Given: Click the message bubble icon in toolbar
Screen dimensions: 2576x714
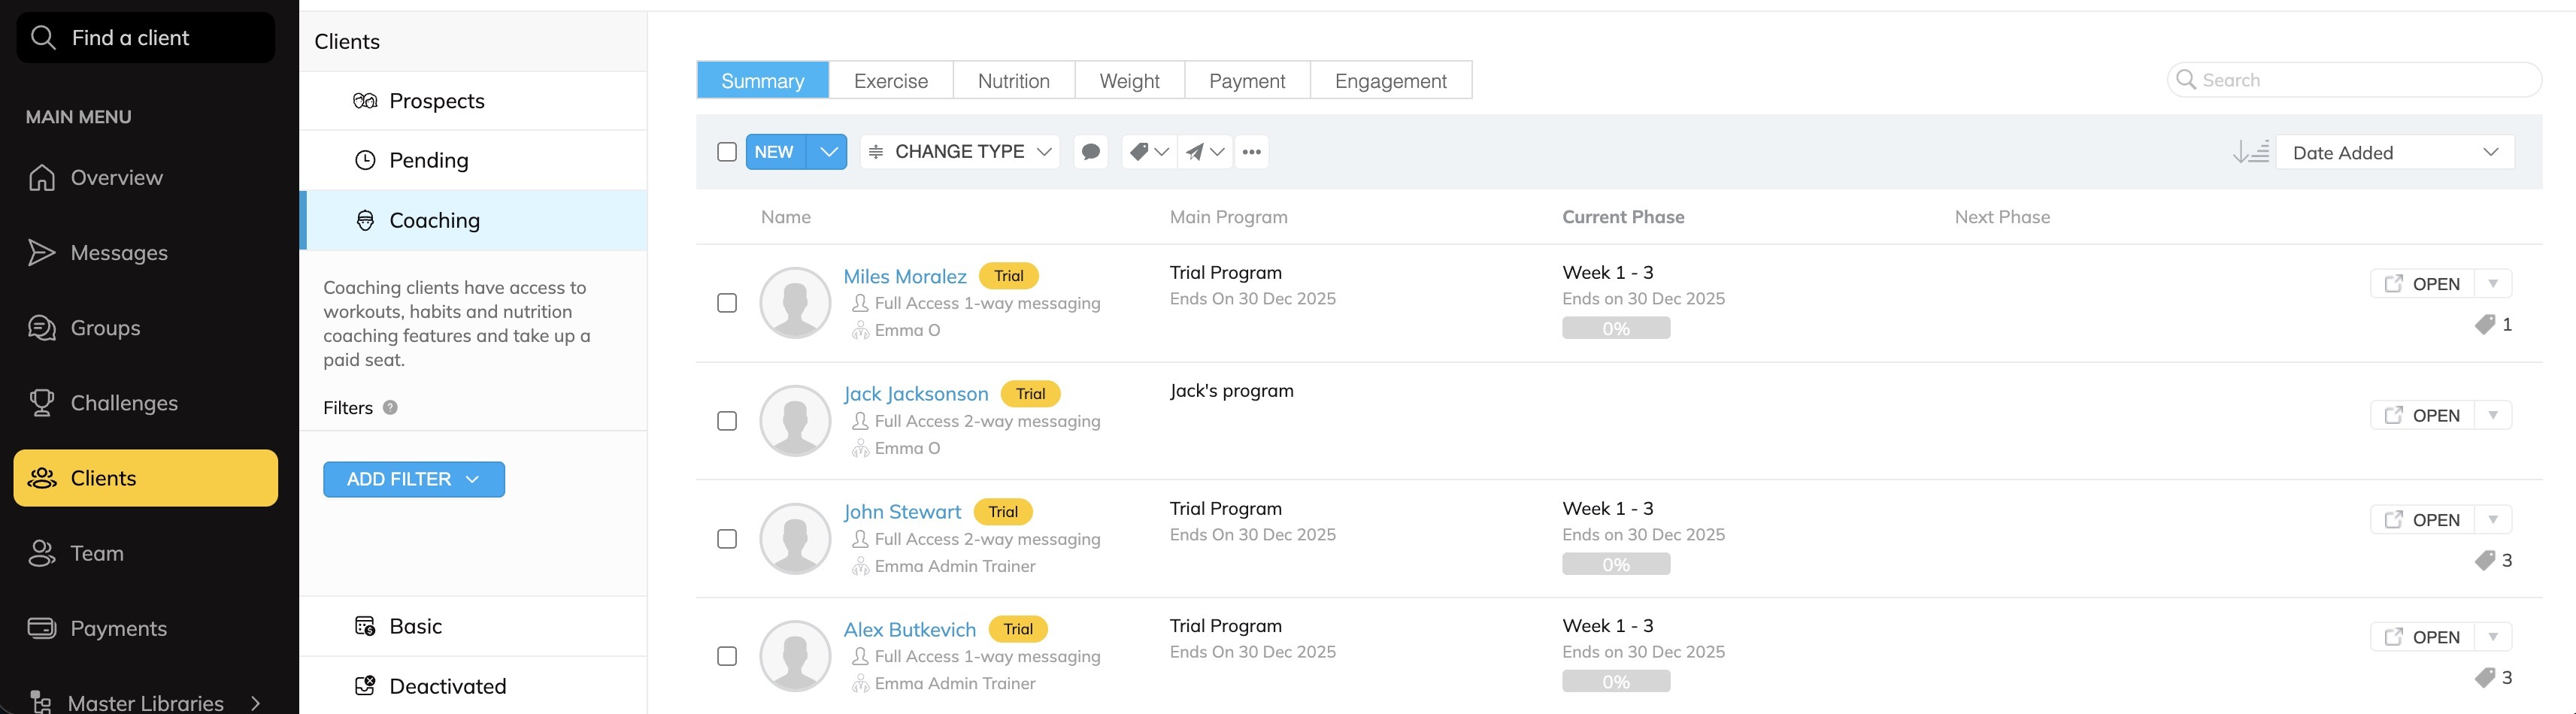Looking at the screenshot, I should click(1090, 152).
